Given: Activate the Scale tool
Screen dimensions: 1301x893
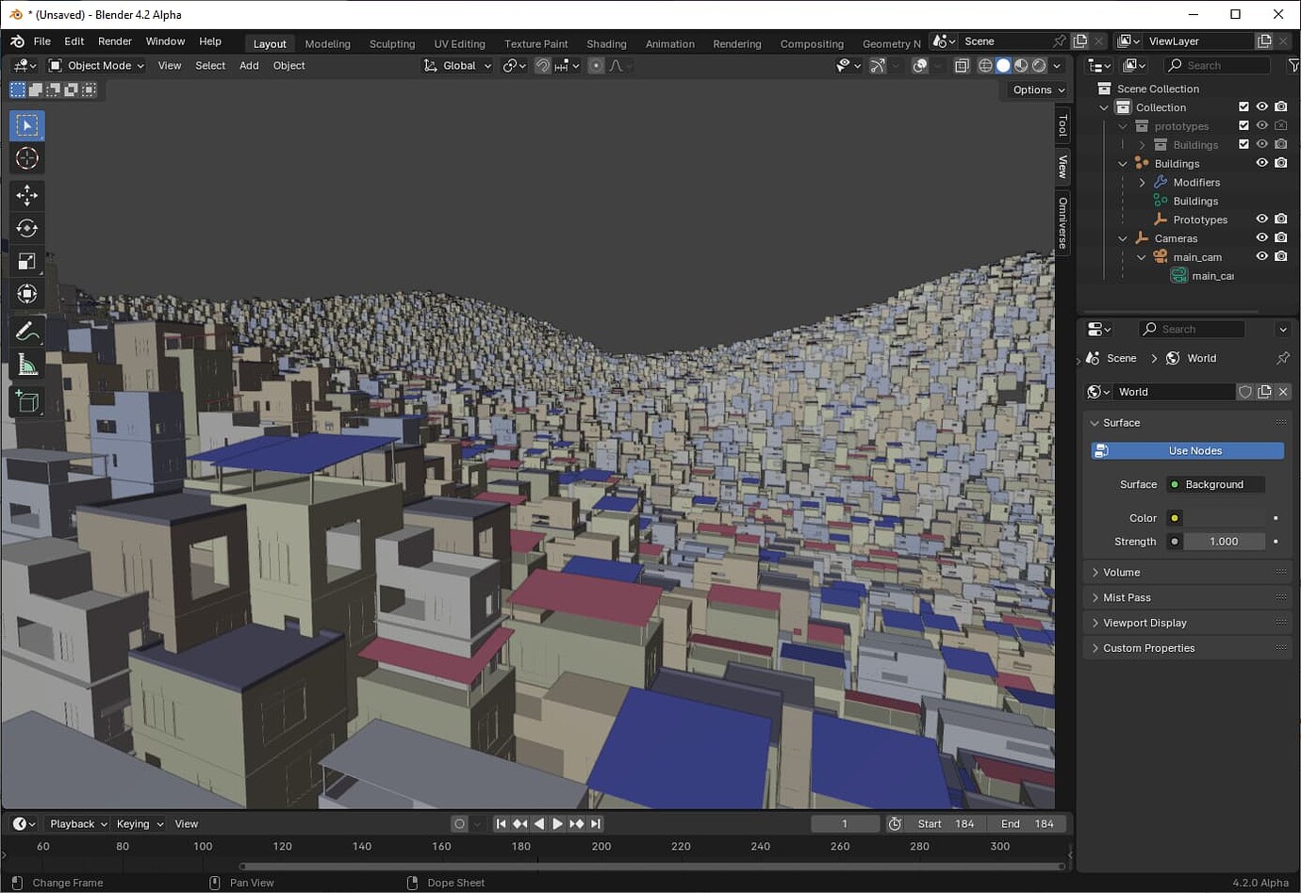Looking at the screenshot, I should pyautogui.click(x=26, y=260).
